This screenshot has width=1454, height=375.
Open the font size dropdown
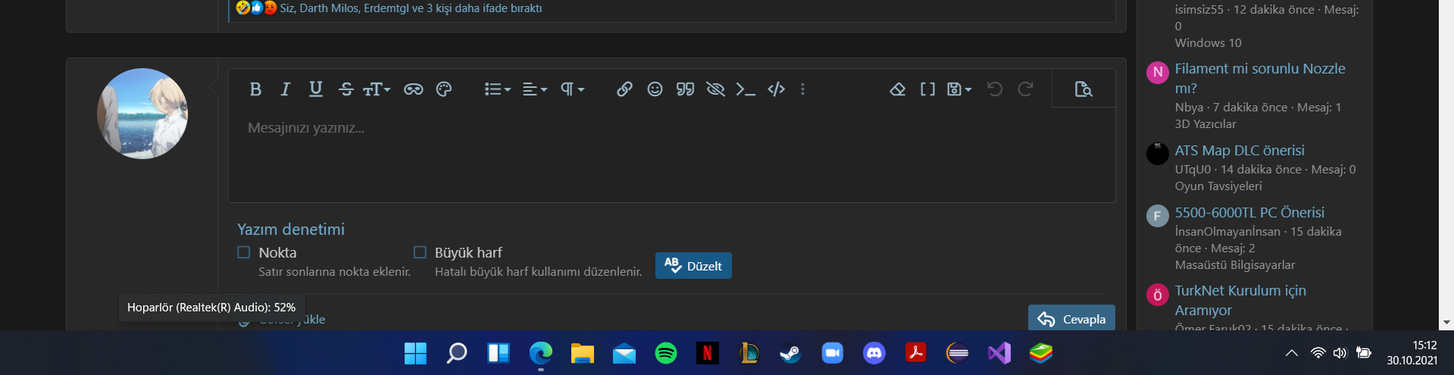pos(377,89)
